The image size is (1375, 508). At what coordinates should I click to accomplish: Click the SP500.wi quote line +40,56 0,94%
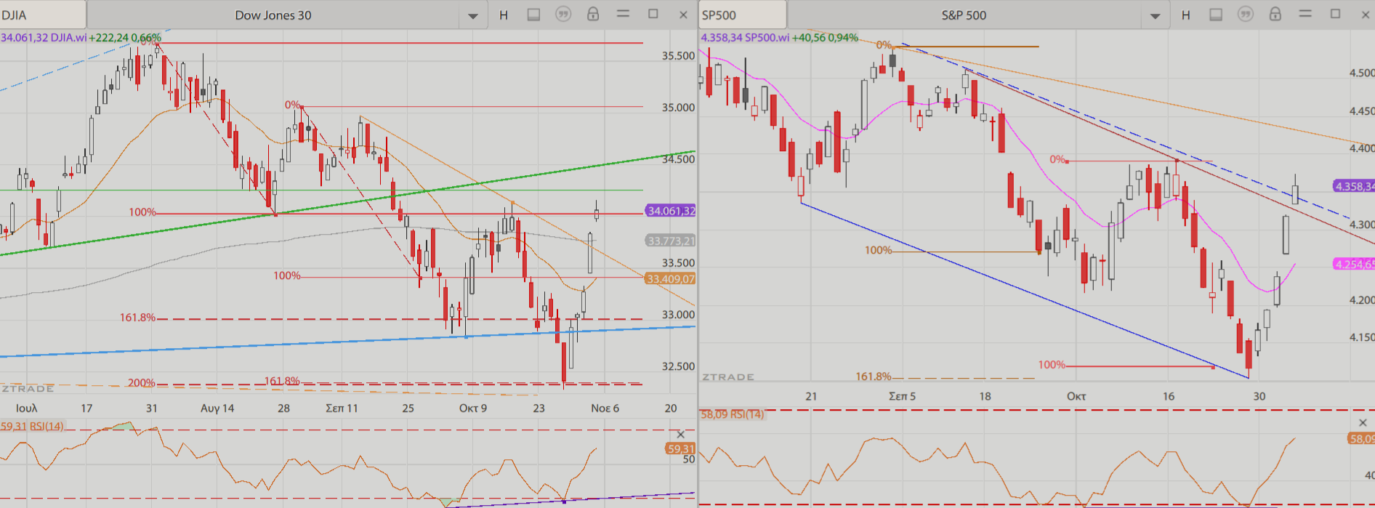point(779,37)
